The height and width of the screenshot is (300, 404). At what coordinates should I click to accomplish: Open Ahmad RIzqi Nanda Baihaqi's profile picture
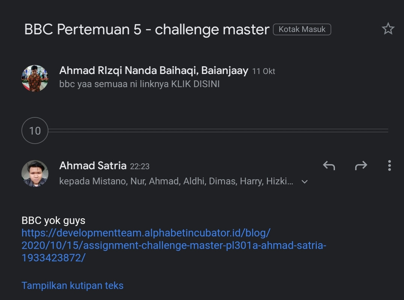click(35, 78)
